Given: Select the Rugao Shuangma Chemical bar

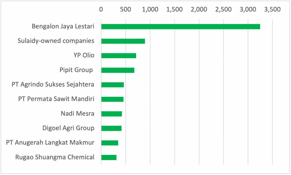Looking at the screenshot, I should click(x=109, y=157).
